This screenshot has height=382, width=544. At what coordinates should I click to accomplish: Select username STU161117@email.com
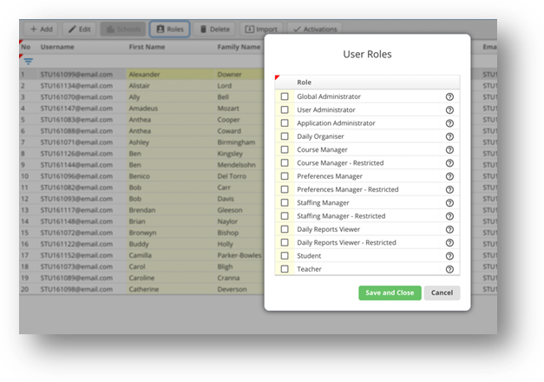click(76, 210)
